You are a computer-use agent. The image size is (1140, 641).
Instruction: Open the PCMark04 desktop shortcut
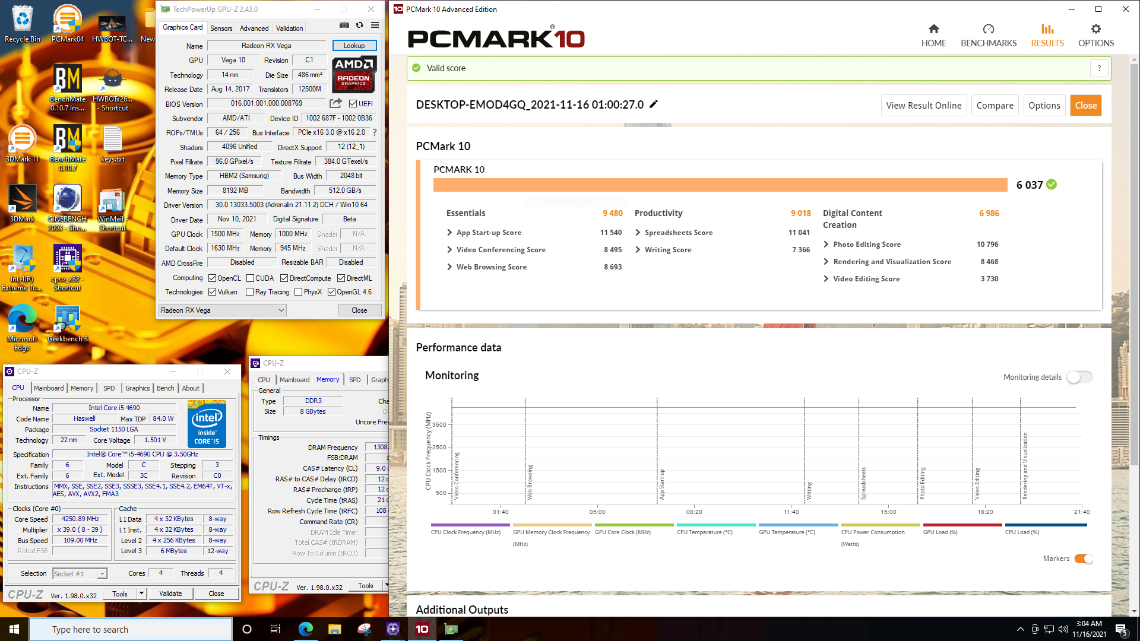pos(68,24)
